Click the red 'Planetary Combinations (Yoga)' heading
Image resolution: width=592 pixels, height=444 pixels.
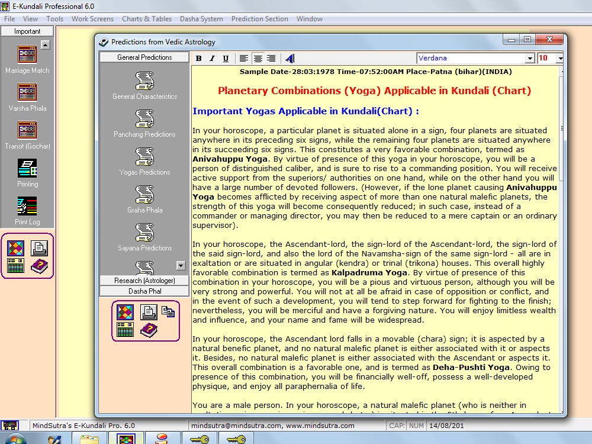[375, 91]
